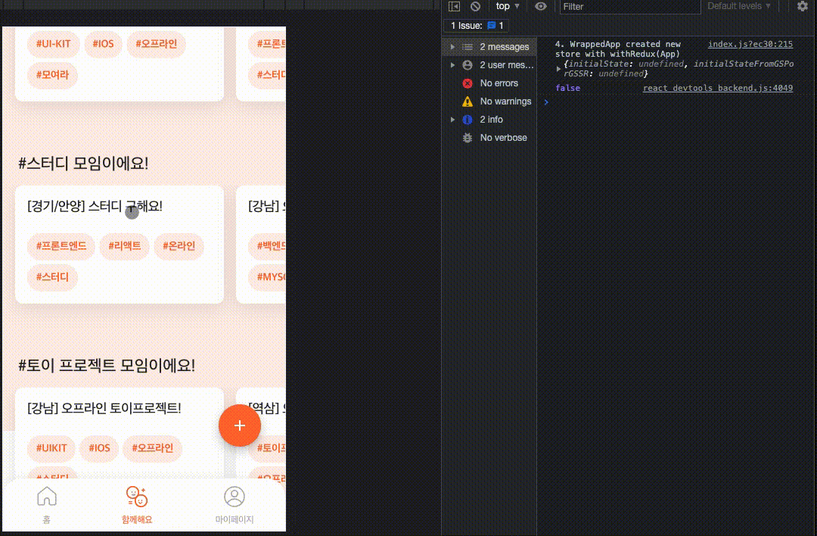Expand the 2 user messages group
The width and height of the screenshot is (817, 536).
[x=452, y=65]
